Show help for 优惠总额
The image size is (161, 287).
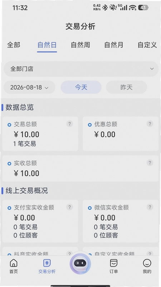click(x=150, y=124)
